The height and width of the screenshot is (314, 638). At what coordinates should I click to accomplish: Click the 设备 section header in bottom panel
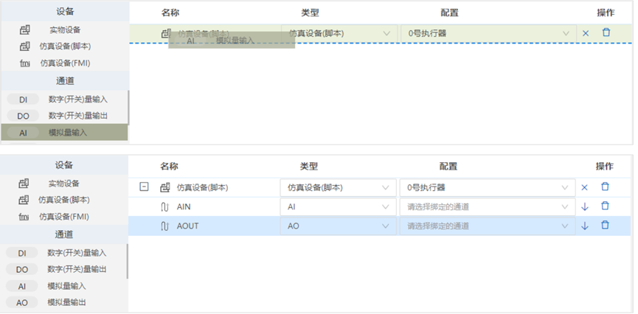[64, 166]
